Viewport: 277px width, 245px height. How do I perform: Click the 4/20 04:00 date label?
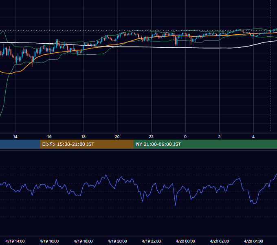tap(253, 241)
